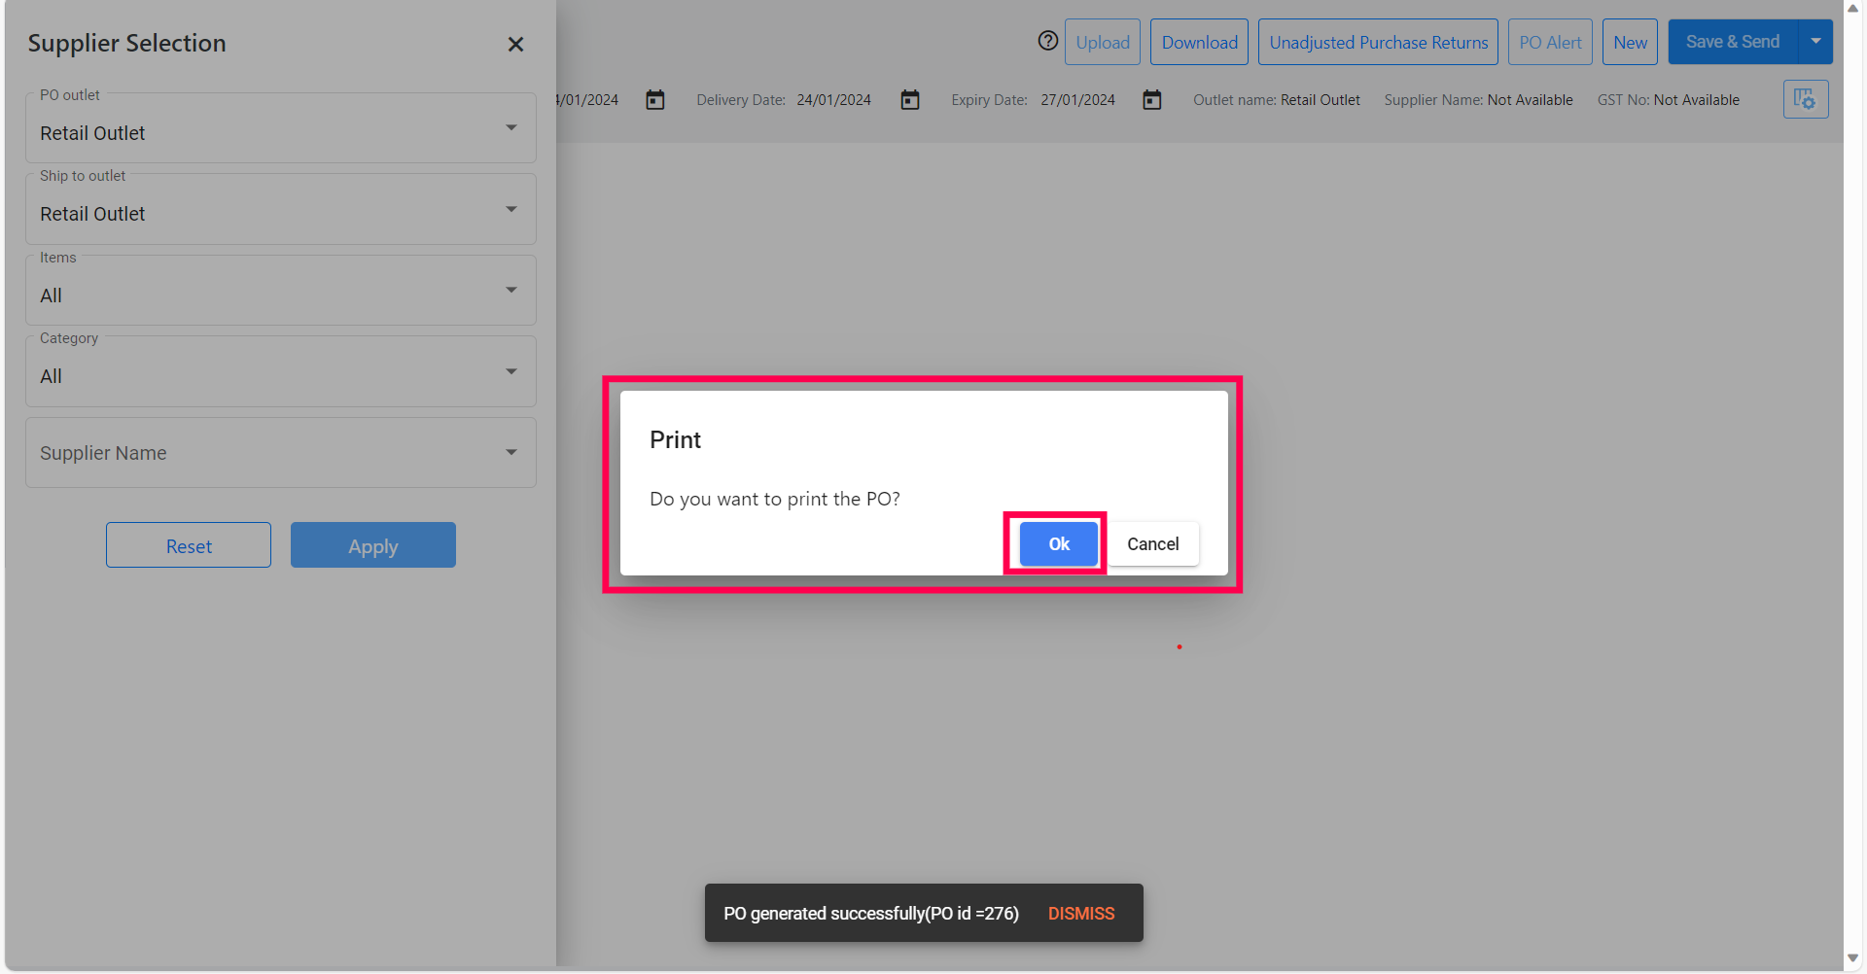Confirm printing with the Ok button
This screenshot has width=1867, height=974.
coord(1059,543)
